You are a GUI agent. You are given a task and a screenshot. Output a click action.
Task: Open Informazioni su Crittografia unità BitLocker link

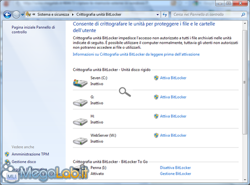[136, 54]
